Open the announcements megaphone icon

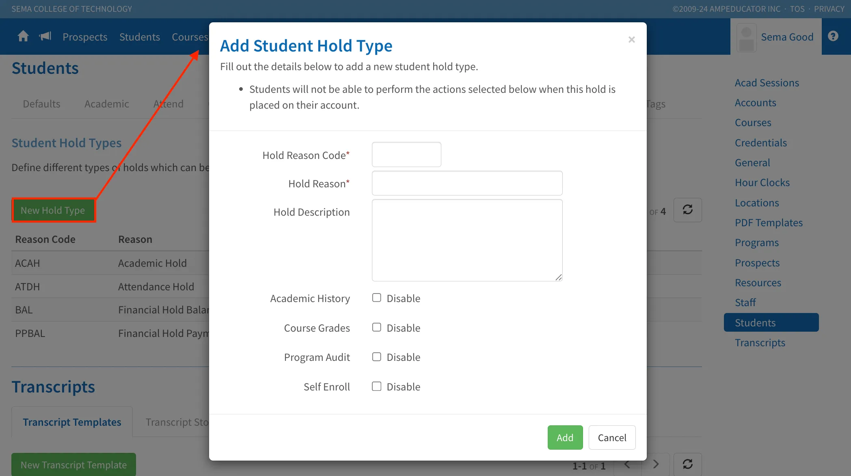45,36
